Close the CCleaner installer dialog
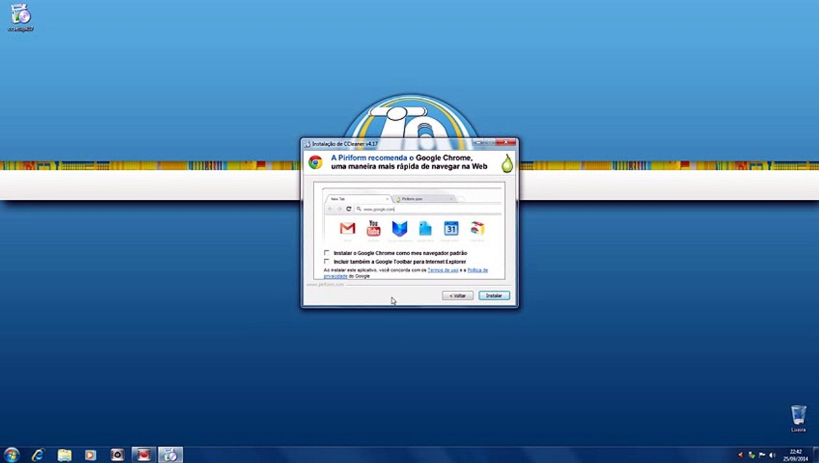Screen dimensions: 819x463 coord(506,142)
